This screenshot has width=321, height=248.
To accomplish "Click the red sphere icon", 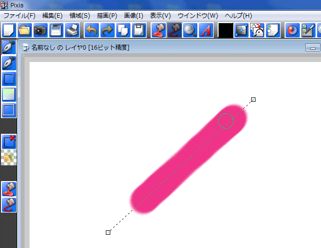I will 292,31.
